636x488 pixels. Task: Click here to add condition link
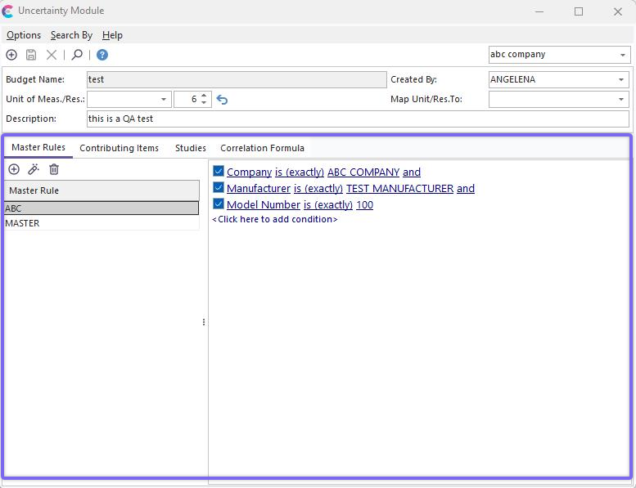275,220
